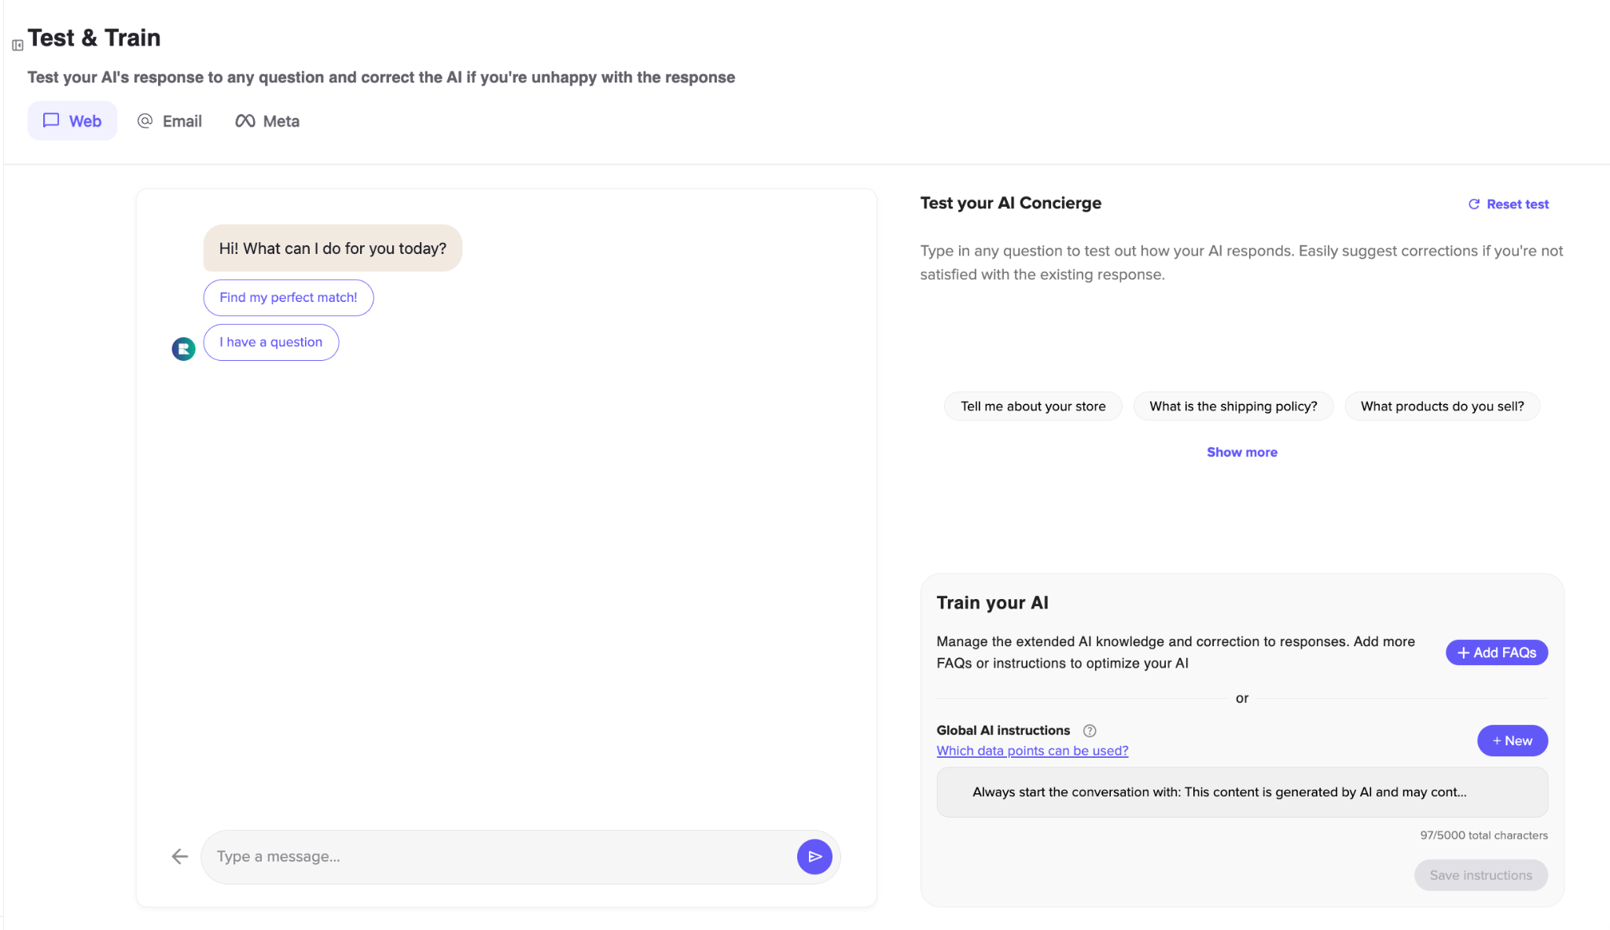
Task: Select 'What is the shipping policy?' suggestion
Action: tap(1233, 406)
